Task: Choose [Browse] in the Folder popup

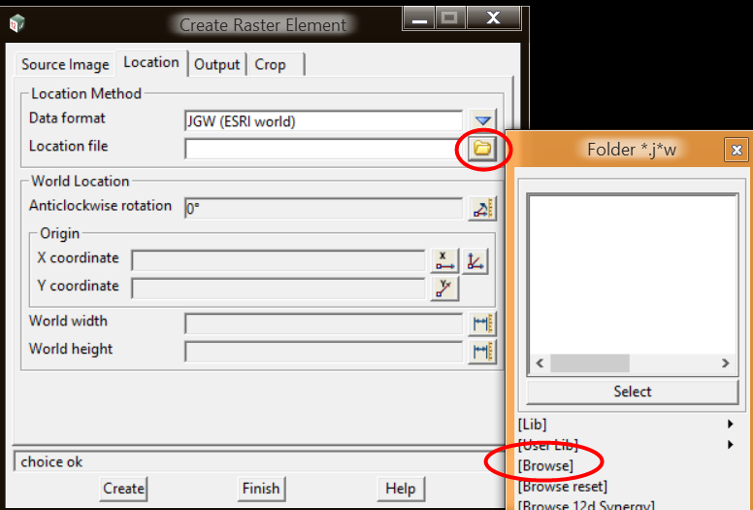Action: pyautogui.click(x=545, y=465)
